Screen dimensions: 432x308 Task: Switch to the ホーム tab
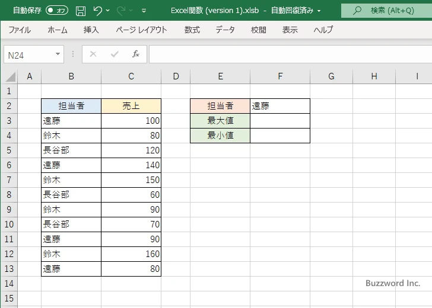(x=58, y=30)
